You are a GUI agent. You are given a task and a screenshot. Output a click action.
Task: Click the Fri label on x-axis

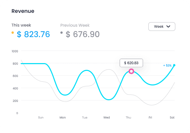[150, 117]
